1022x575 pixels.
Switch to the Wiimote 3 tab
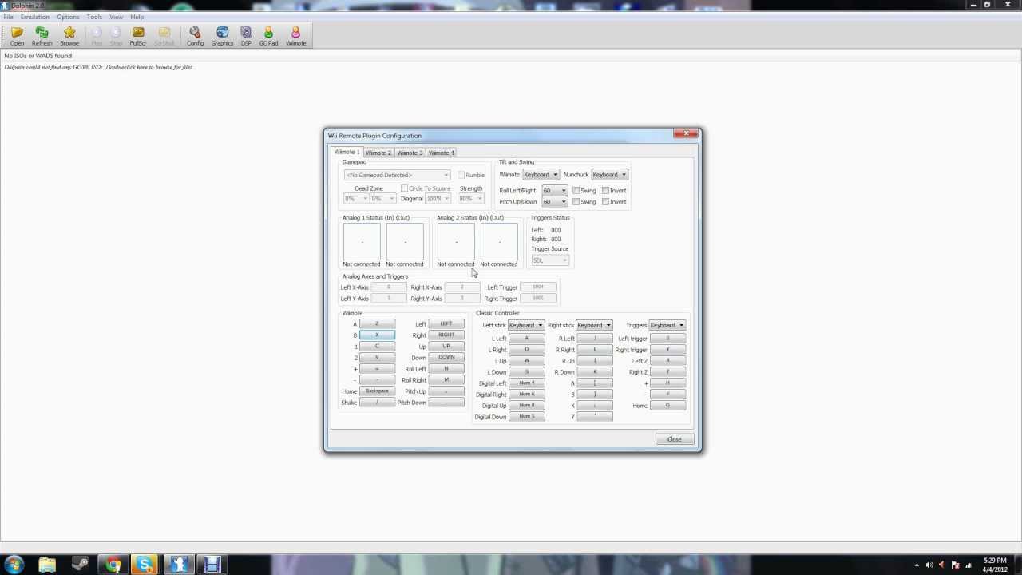click(x=410, y=153)
